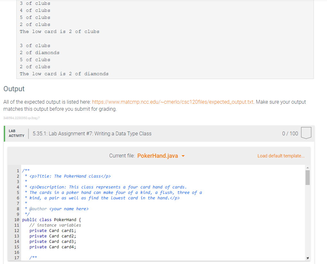Click the resize grip at the editor's bottom-right corner
This screenshot has height=264, width=327.
tap(307, 258)
